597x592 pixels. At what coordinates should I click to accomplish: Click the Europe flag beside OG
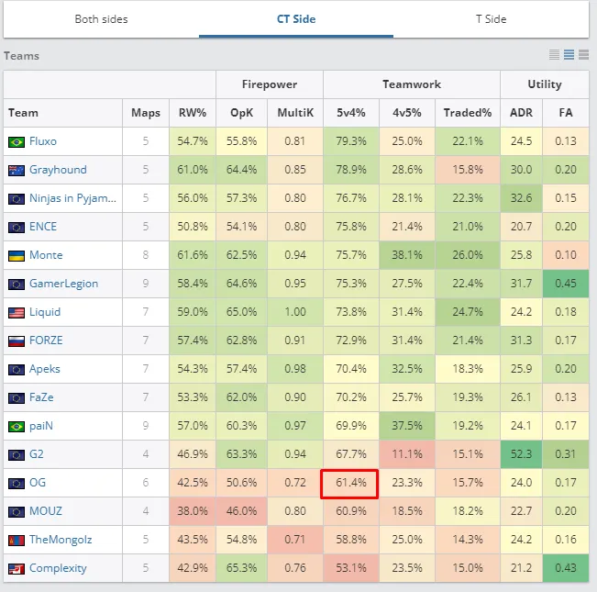coord(17,484)
